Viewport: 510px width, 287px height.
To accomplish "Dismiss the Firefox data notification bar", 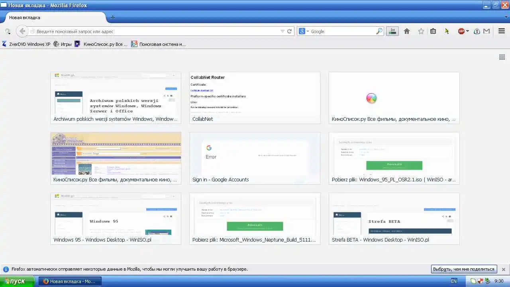I will click(504, 269).
